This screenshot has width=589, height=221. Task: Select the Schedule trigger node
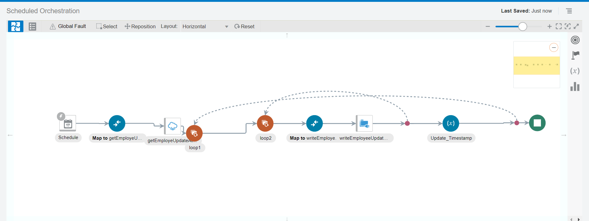(x=68, y=124)
